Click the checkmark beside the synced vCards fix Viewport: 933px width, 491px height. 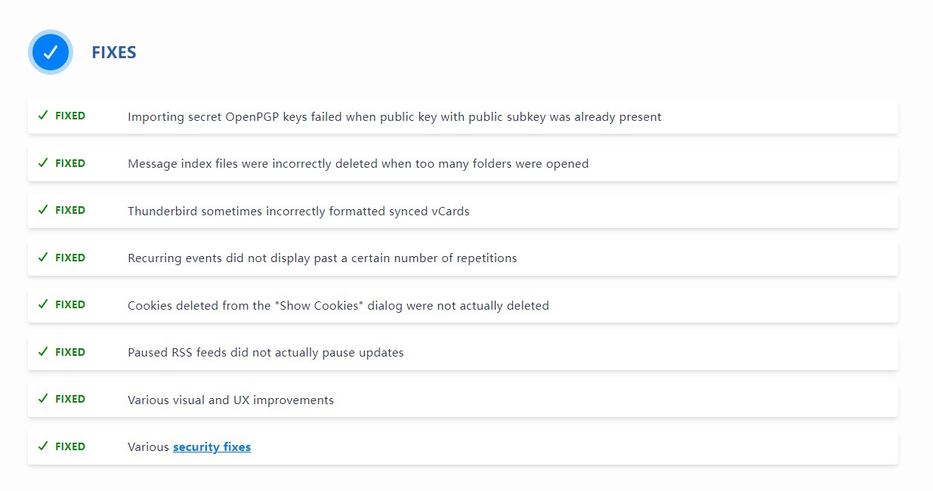coord(43,210)
